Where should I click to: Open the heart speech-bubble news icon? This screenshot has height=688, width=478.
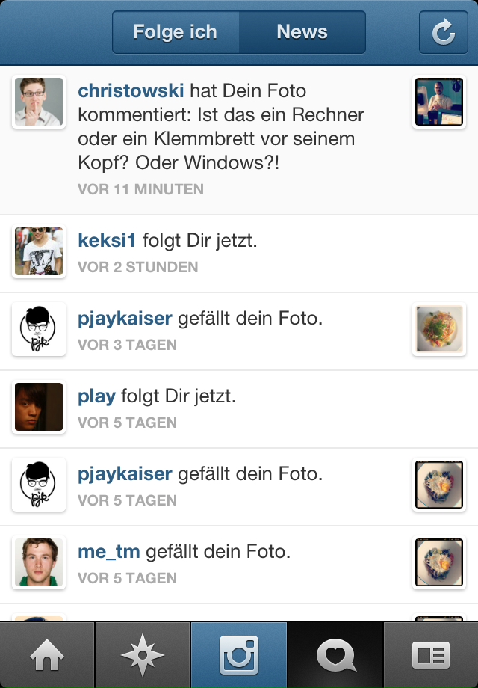click(335, 654)
